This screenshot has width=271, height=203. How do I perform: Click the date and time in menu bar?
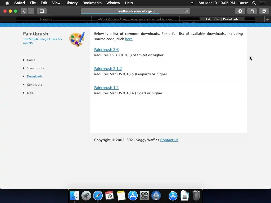217,3
